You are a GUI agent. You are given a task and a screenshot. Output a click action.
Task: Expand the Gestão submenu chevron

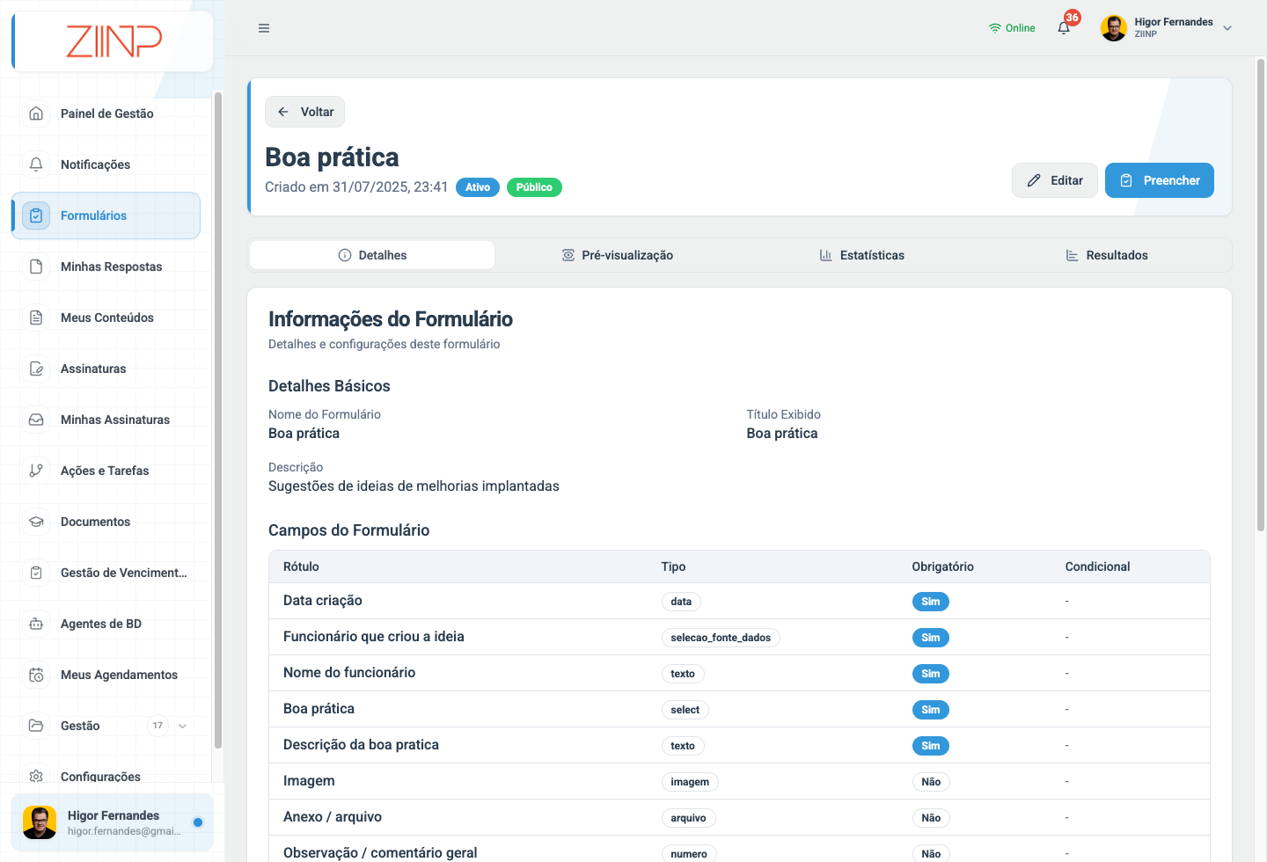(183, 726)
